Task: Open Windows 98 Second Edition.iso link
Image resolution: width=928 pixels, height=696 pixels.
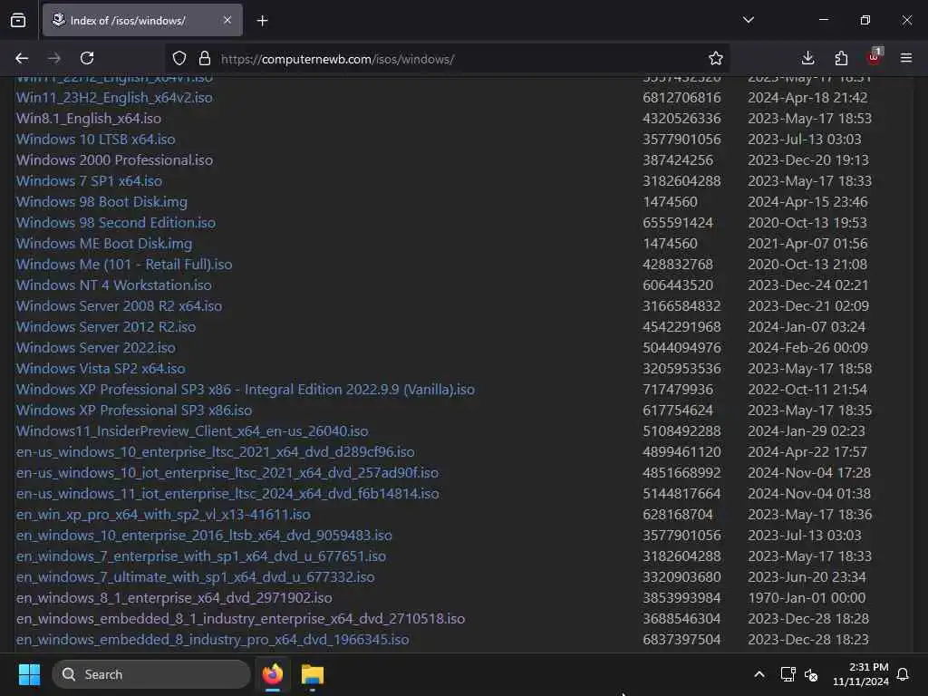Action: pos(115,223)
